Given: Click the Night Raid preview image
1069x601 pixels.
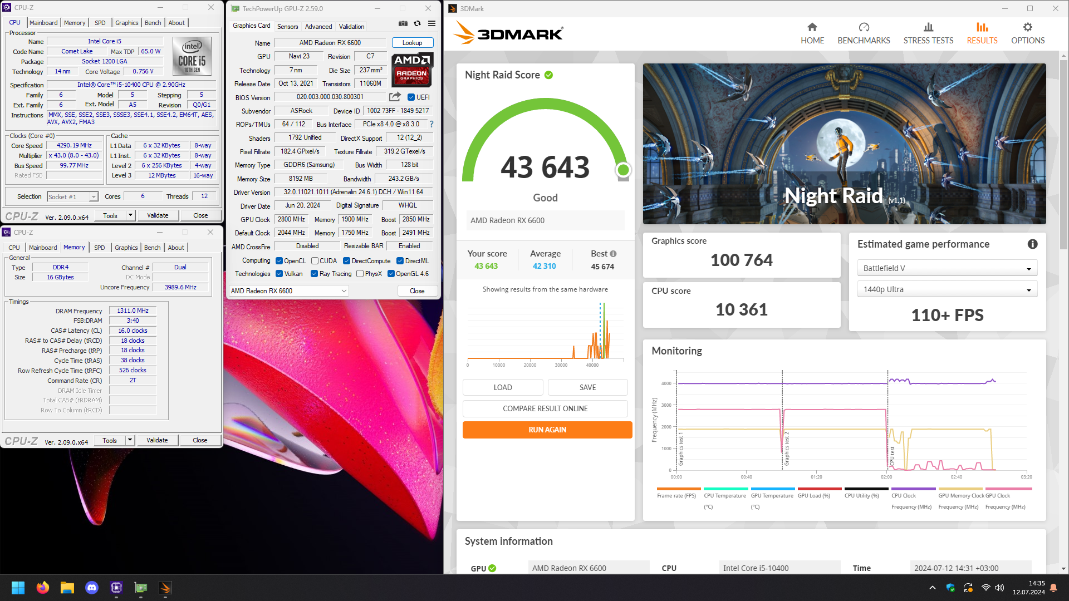Looking at the screenshot, I should 844,144.
